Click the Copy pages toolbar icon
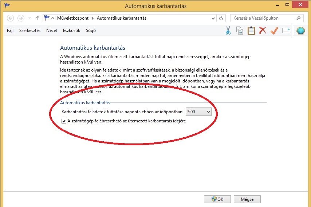This screenshot has width=311, height=207. click(240, 31)
